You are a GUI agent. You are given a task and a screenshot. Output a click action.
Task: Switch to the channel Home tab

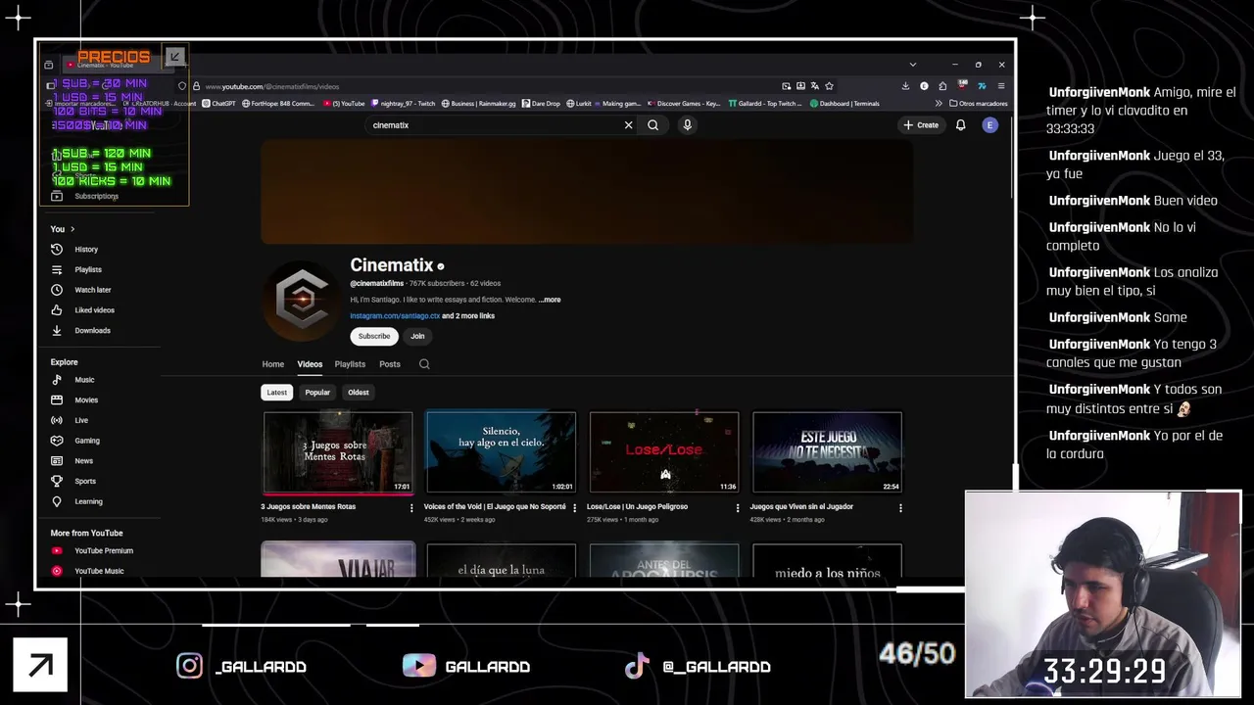272,364
